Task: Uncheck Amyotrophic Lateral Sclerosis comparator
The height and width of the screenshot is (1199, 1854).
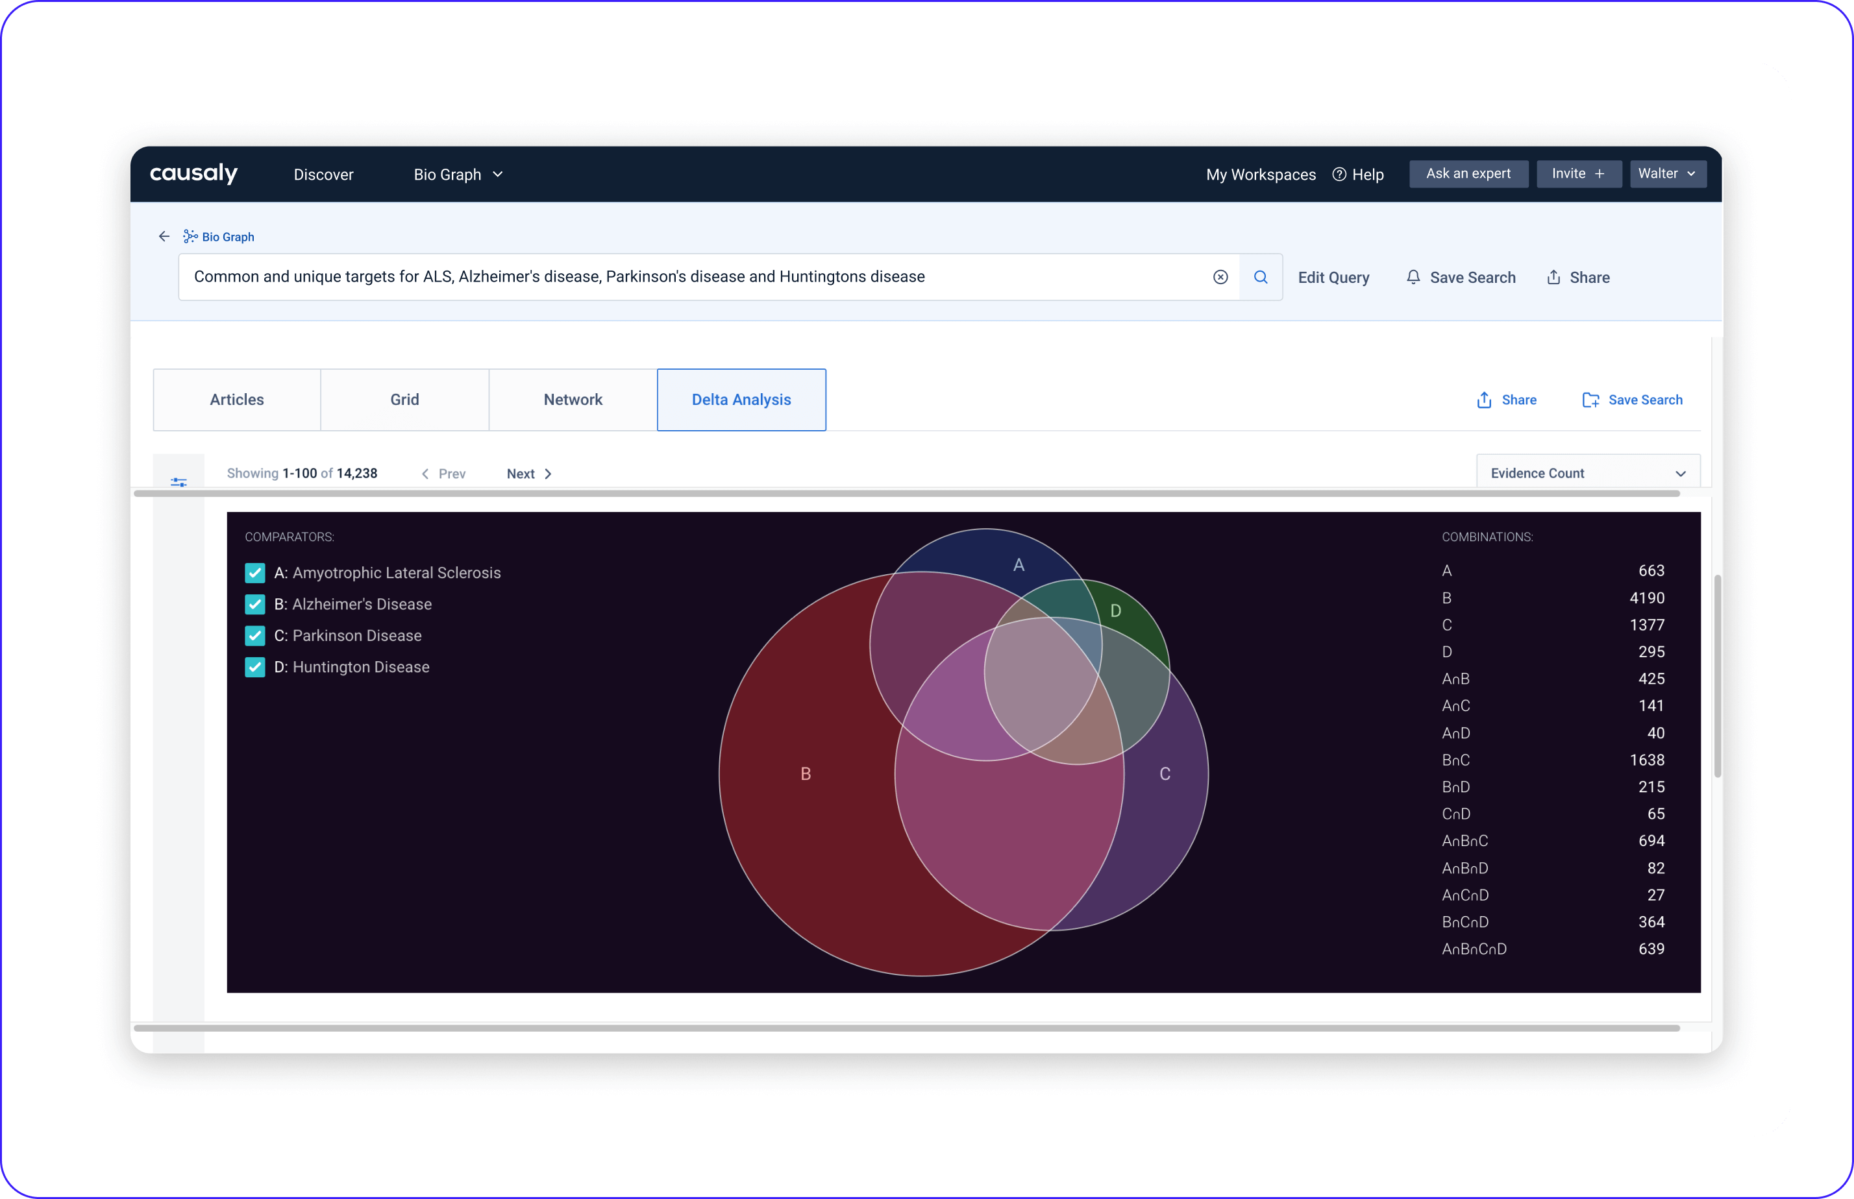Action: tap(254, 573)
